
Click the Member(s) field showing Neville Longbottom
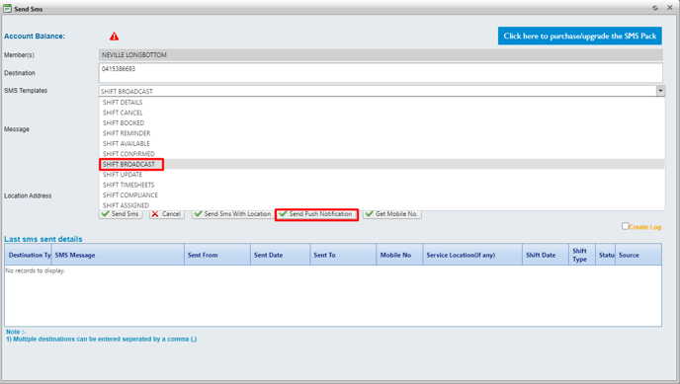click(x=381, y=55)
